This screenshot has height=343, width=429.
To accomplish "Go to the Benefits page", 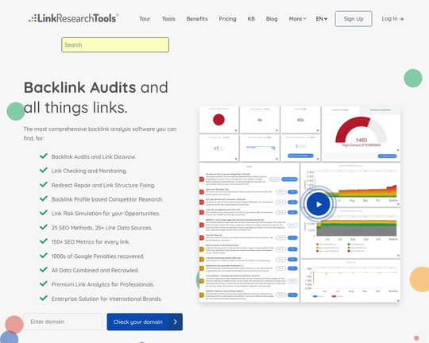I will (x=197, y=19).
